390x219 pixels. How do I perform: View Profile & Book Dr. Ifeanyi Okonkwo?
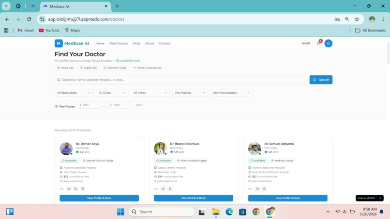tap(194, 198)
